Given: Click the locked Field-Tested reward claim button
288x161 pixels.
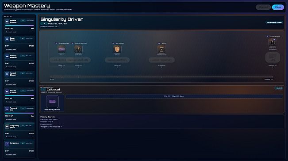Looking at the screenshot, I should (78, 60).
